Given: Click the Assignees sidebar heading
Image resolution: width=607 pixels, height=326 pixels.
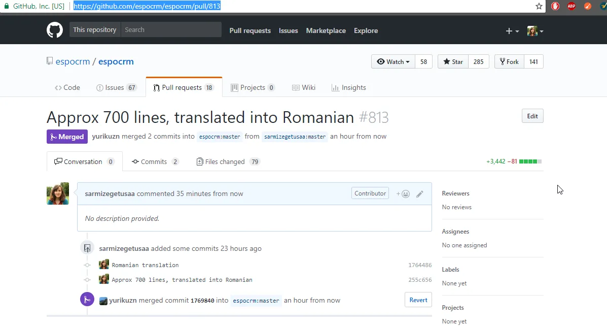Looking at the screenshot, I should [x=456, y=232].
